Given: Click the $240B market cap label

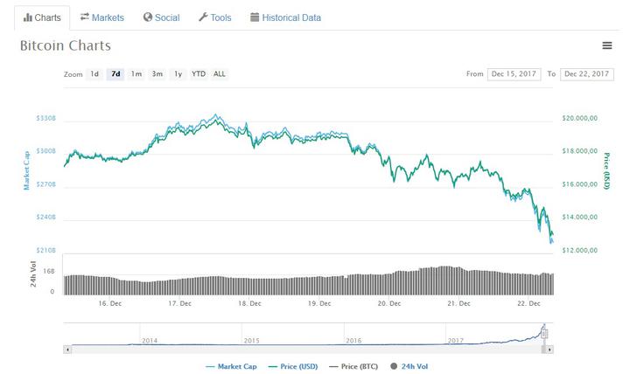Looking at the screenshot, I should coord(45,217).
